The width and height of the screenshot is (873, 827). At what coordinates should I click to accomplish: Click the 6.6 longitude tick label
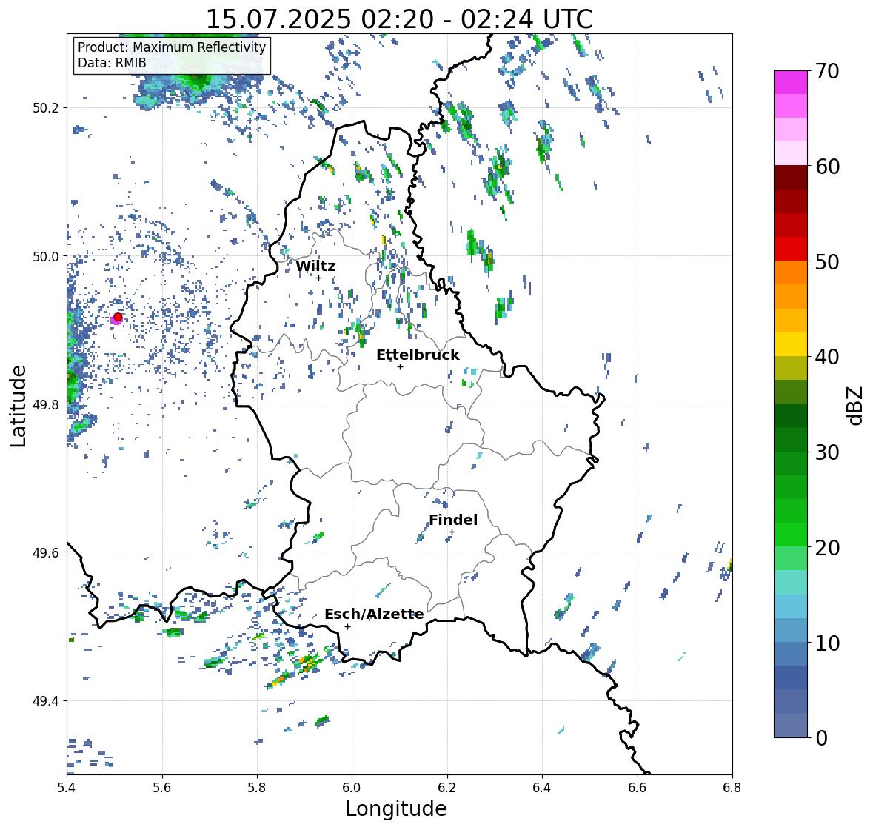coord(637,788)
